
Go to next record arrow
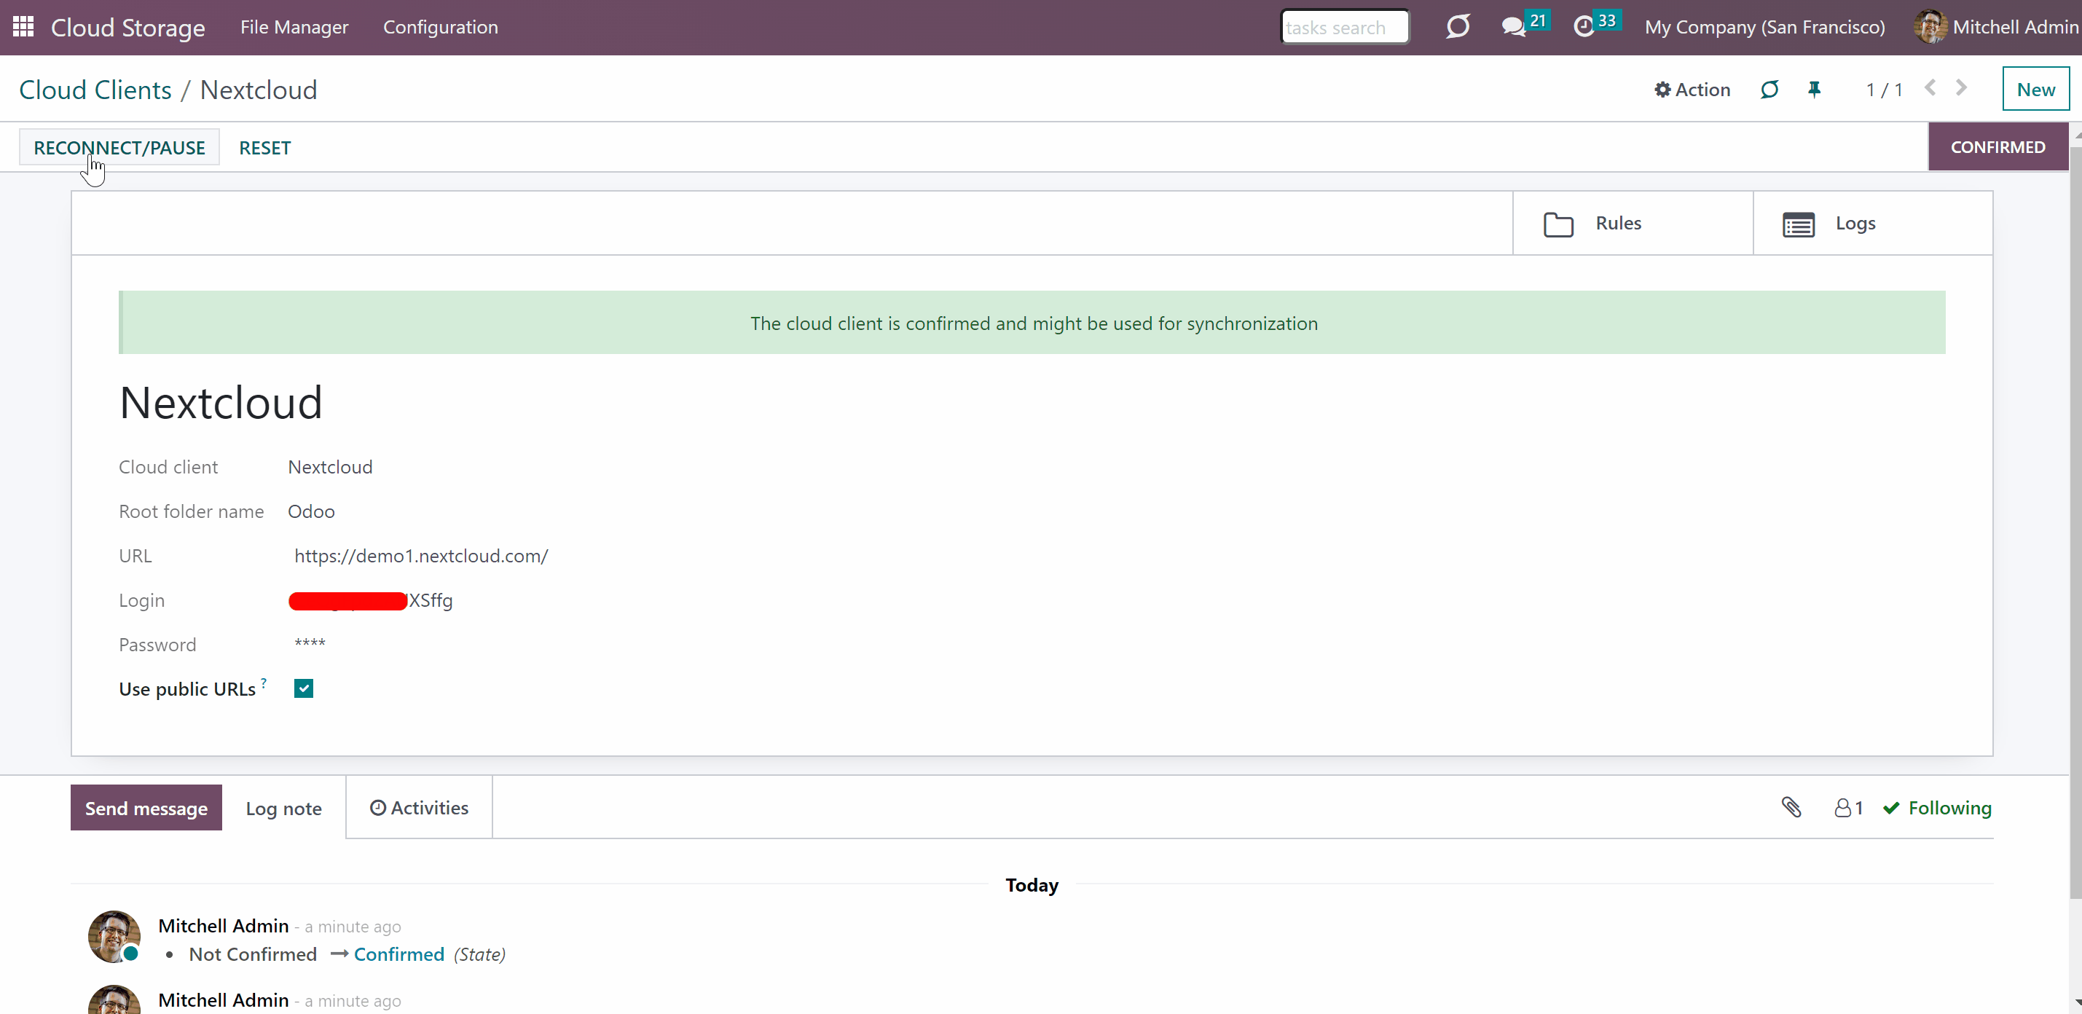(1962, 88)
